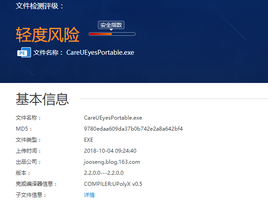Screen dimensions: 268x207
Task: Select the MD5 hash 9780edaa609da37b0b742e2a8a642bf4
Action: (133, 129)
